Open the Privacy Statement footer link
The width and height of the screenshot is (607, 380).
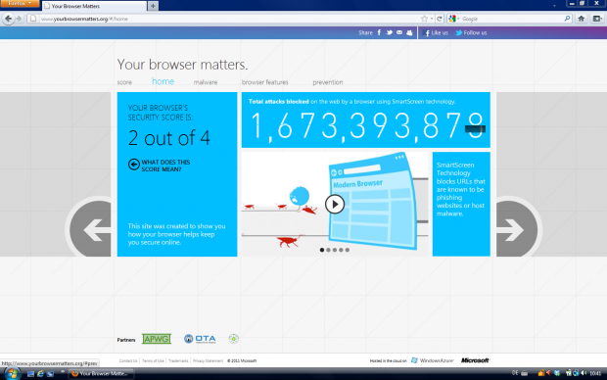pyautogui.click(x=208, y=360)
